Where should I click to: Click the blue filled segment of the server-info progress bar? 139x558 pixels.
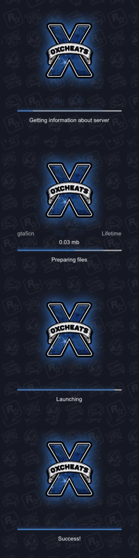click(25, 111)
